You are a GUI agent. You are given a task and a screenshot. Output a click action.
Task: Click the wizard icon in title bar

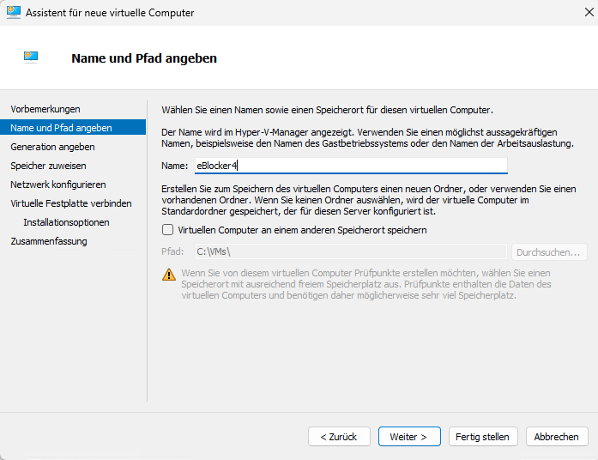coord(14,13)
